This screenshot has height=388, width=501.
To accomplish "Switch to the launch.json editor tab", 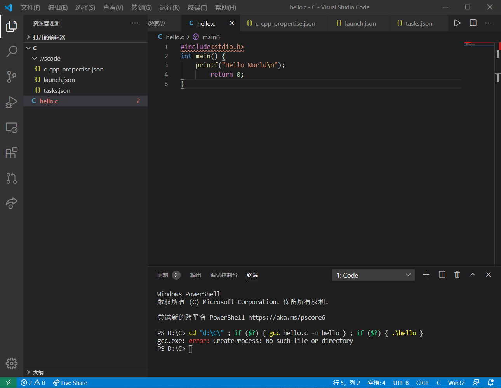I will [360, 23].
